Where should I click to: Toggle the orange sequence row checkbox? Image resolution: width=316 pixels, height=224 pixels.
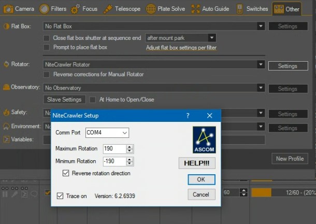[x=48, y=192]
